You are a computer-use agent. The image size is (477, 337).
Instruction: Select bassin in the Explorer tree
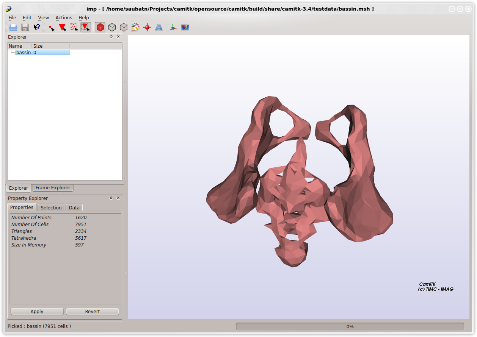pyautogui.click(x=24, y=53)
